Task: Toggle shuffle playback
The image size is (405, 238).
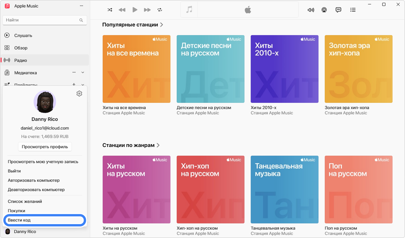Action: 110,10
